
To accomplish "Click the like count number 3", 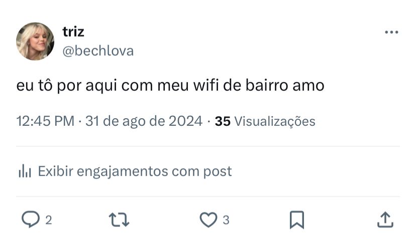I will [226, 220].
